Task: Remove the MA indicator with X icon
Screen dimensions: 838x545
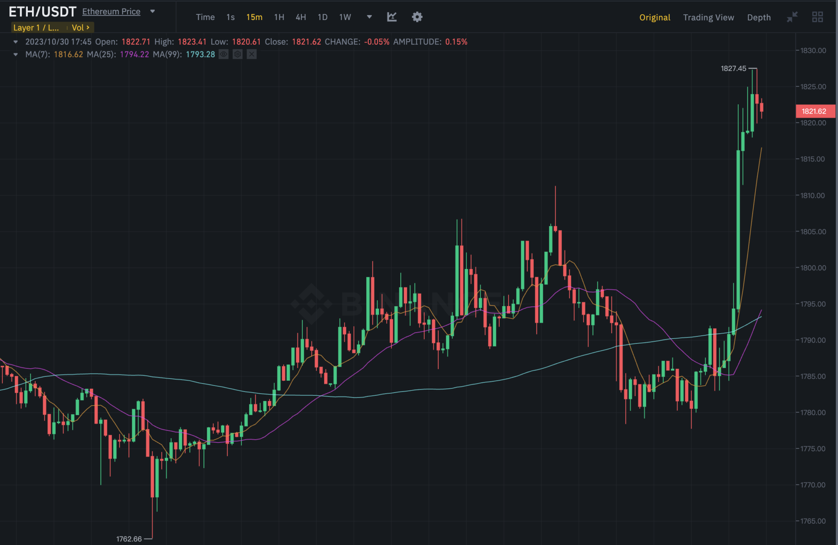Action: (x=252, y=54)
